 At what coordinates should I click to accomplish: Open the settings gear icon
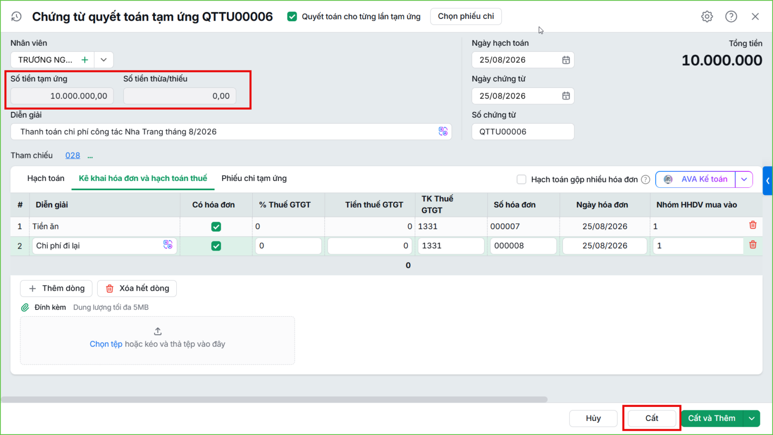pyautogui.click(x=707, y=16)
